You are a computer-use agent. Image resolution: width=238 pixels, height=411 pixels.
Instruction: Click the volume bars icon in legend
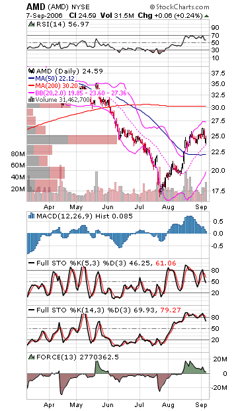coord(31,99)
